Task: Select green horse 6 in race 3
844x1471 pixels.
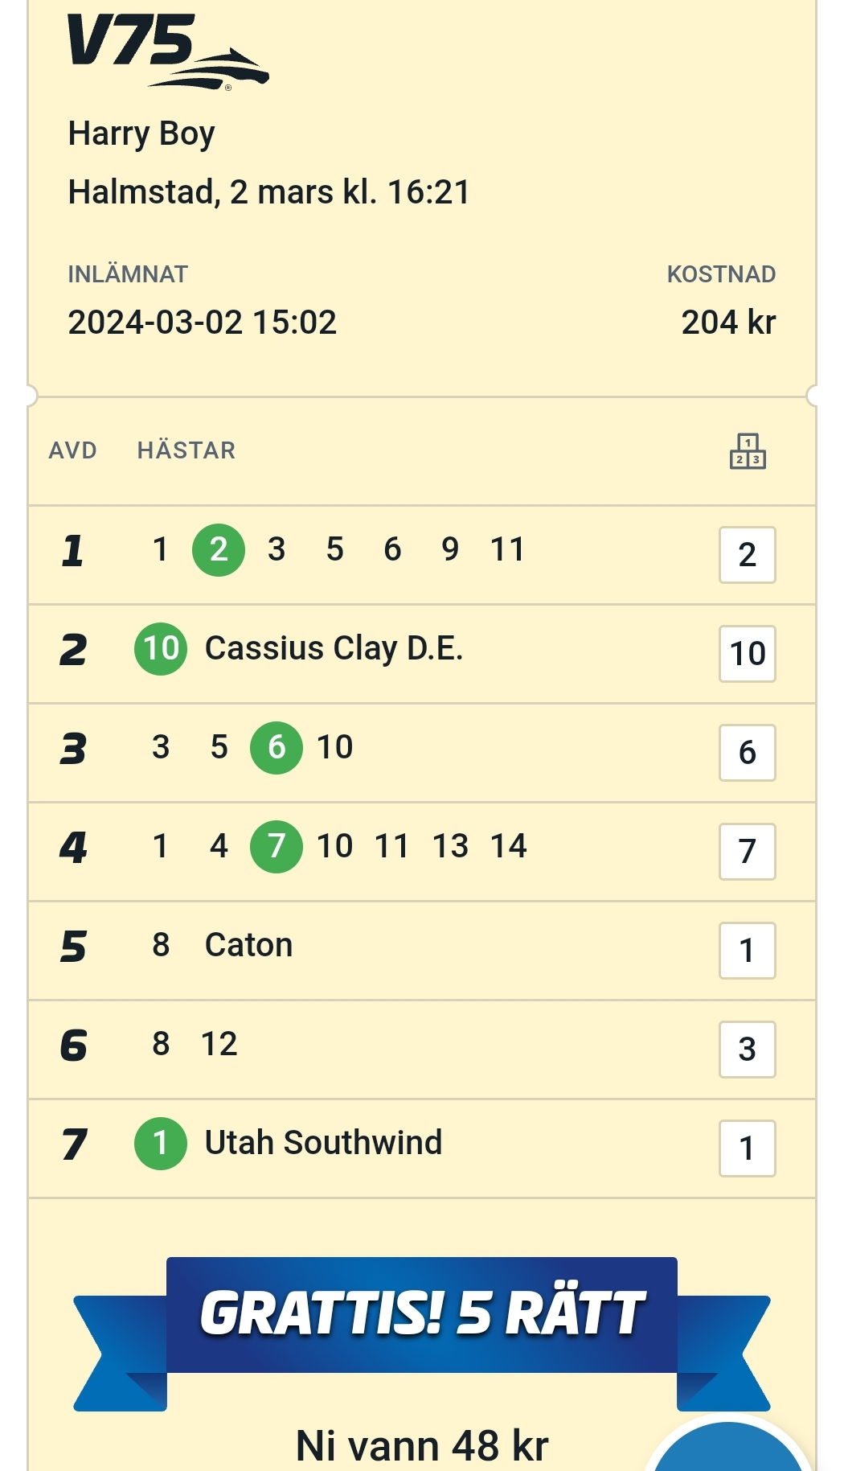Action: (277, 747)
